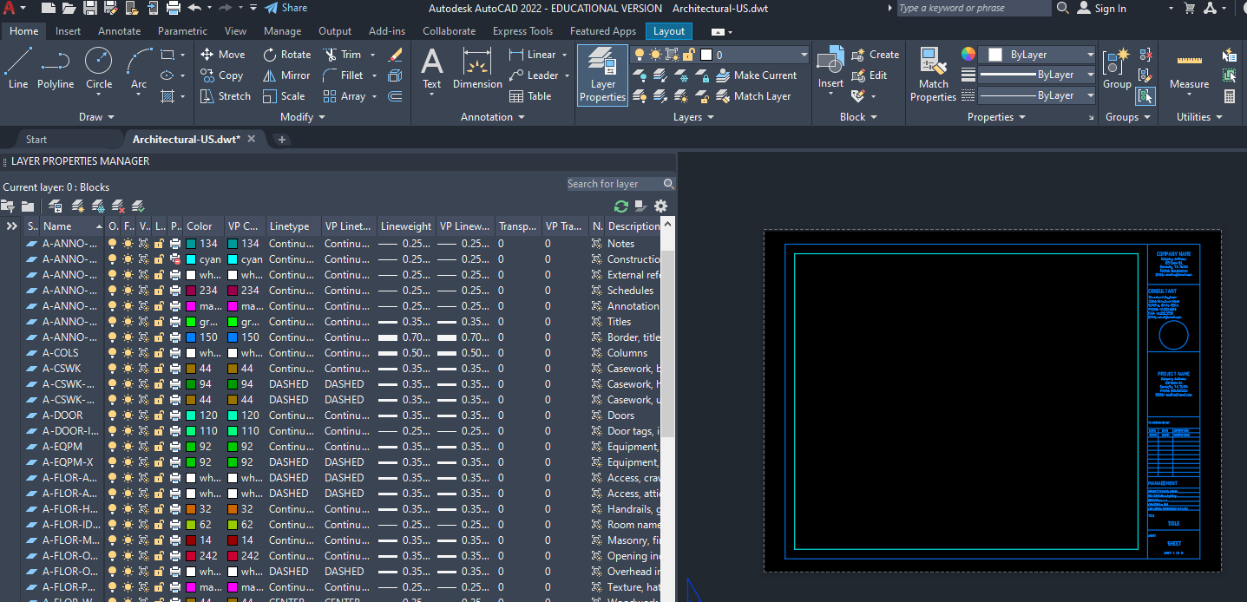Screen dimensions: 1247x602
Task: Click the white color swatch on A-COLS layer
Action: 191,352
